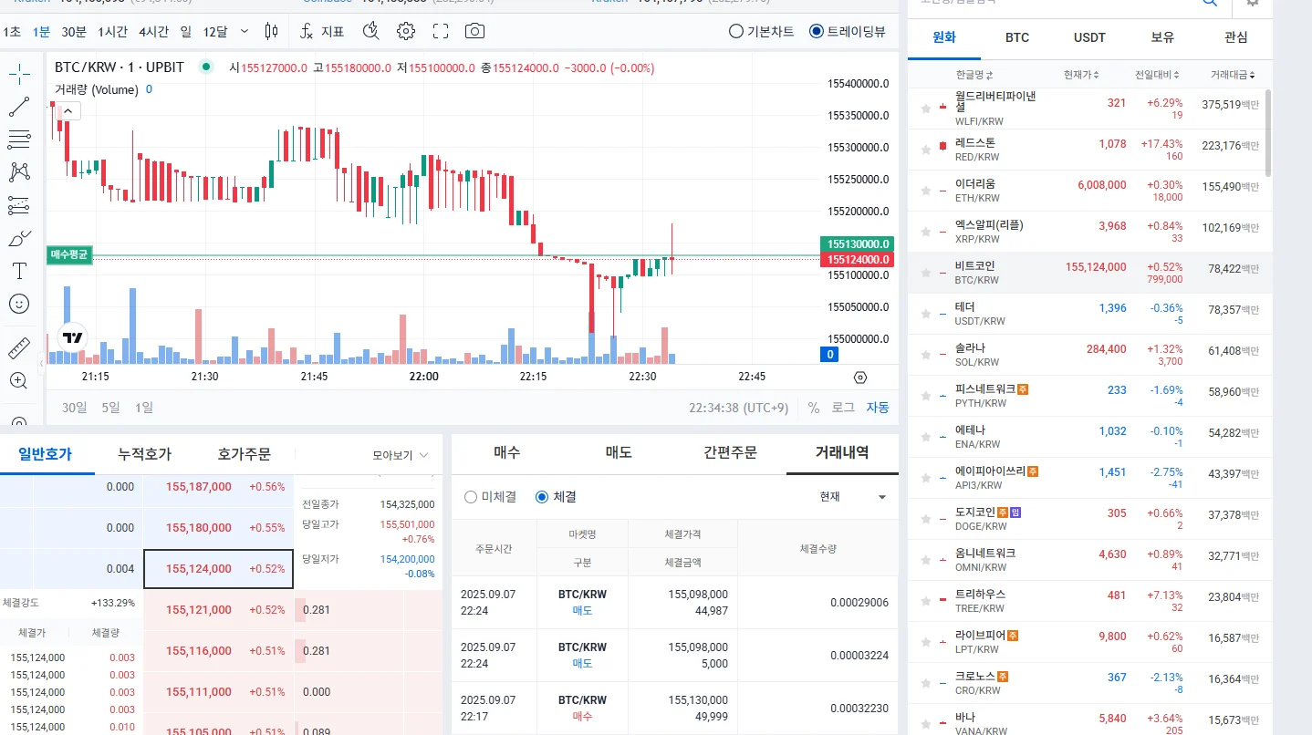This screenshot has height=735, width=1312.
Task: Open the 현재 period dropdown
Action: click(x=853, y=497)
